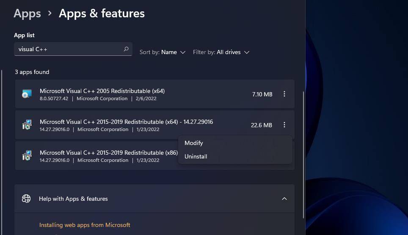Choose Uninstall from the context menu
The image size is (408, 235).
pyautogui.click(x=196, y=156)
